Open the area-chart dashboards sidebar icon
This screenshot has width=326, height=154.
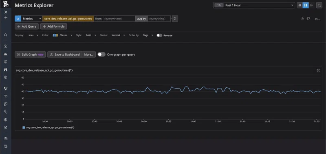pyautogui.click(x=6, y=54)
